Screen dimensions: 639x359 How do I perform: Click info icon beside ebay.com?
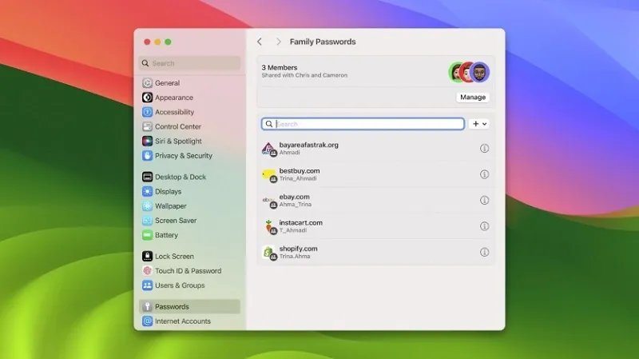point(484,201)
